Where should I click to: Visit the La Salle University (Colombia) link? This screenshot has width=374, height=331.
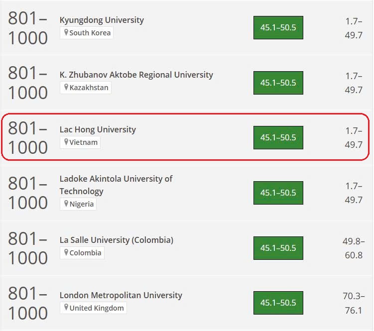[x=116, y=240]
